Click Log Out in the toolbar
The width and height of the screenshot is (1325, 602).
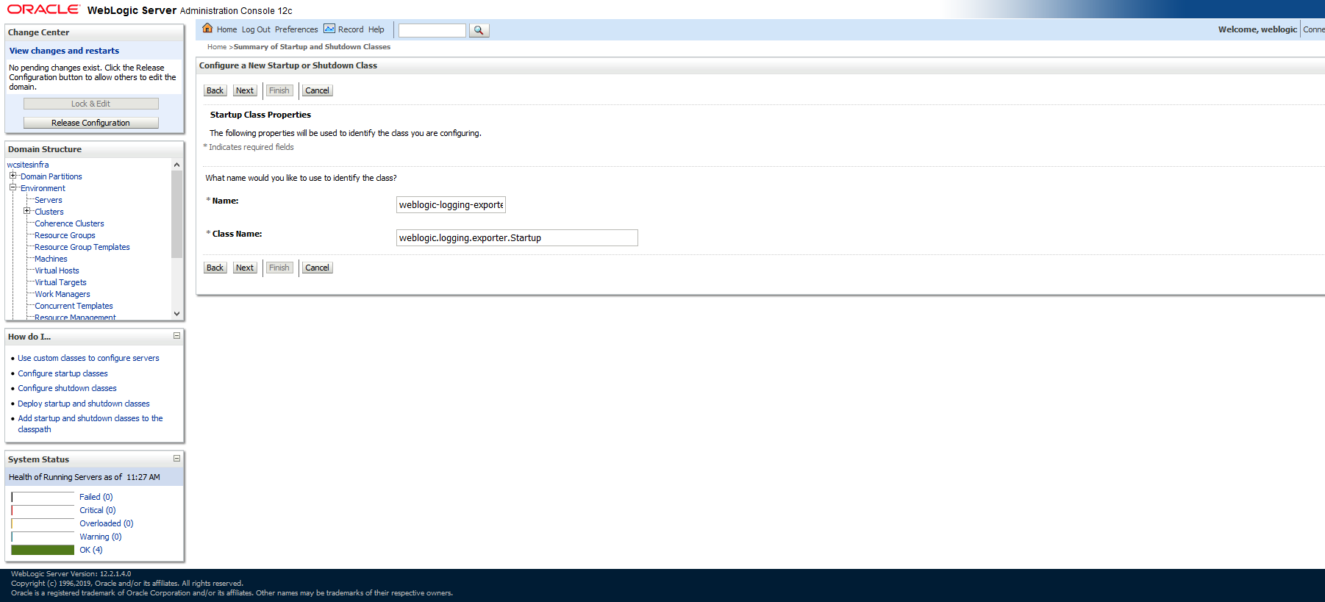(256, 30)
